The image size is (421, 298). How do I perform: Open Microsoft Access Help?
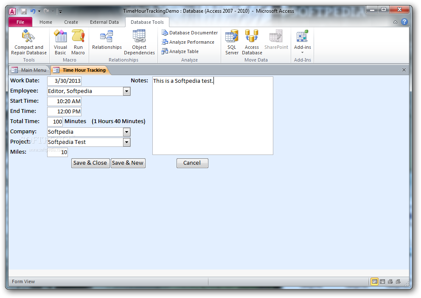pyautogui.click(x=404, y=22)
